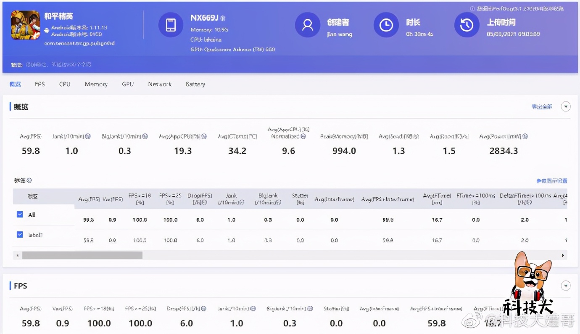
Task: Click the info icon beside BigJank(/10min)
Action: click(145, 136)
